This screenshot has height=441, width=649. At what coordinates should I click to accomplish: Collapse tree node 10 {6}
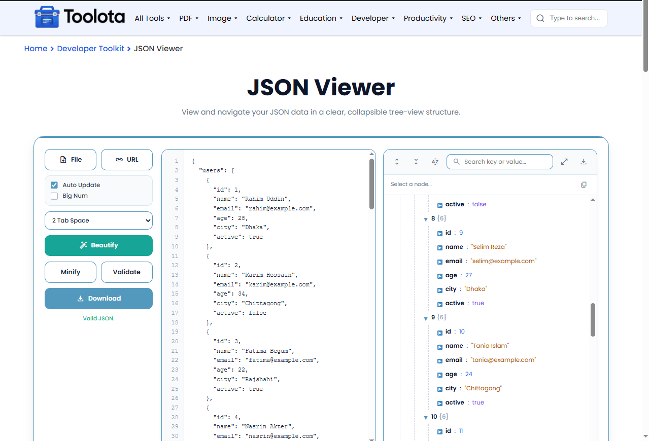click(x=426, y=417)
